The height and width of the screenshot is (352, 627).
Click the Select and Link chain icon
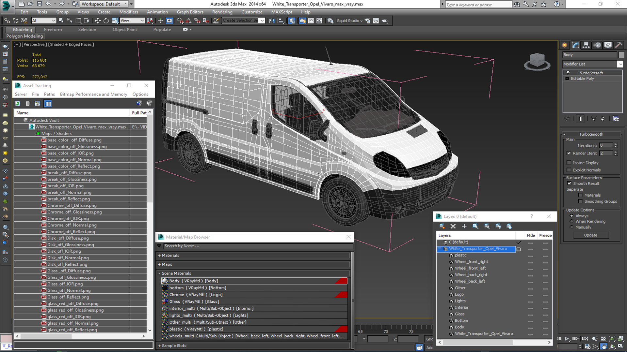click(7, 21)
